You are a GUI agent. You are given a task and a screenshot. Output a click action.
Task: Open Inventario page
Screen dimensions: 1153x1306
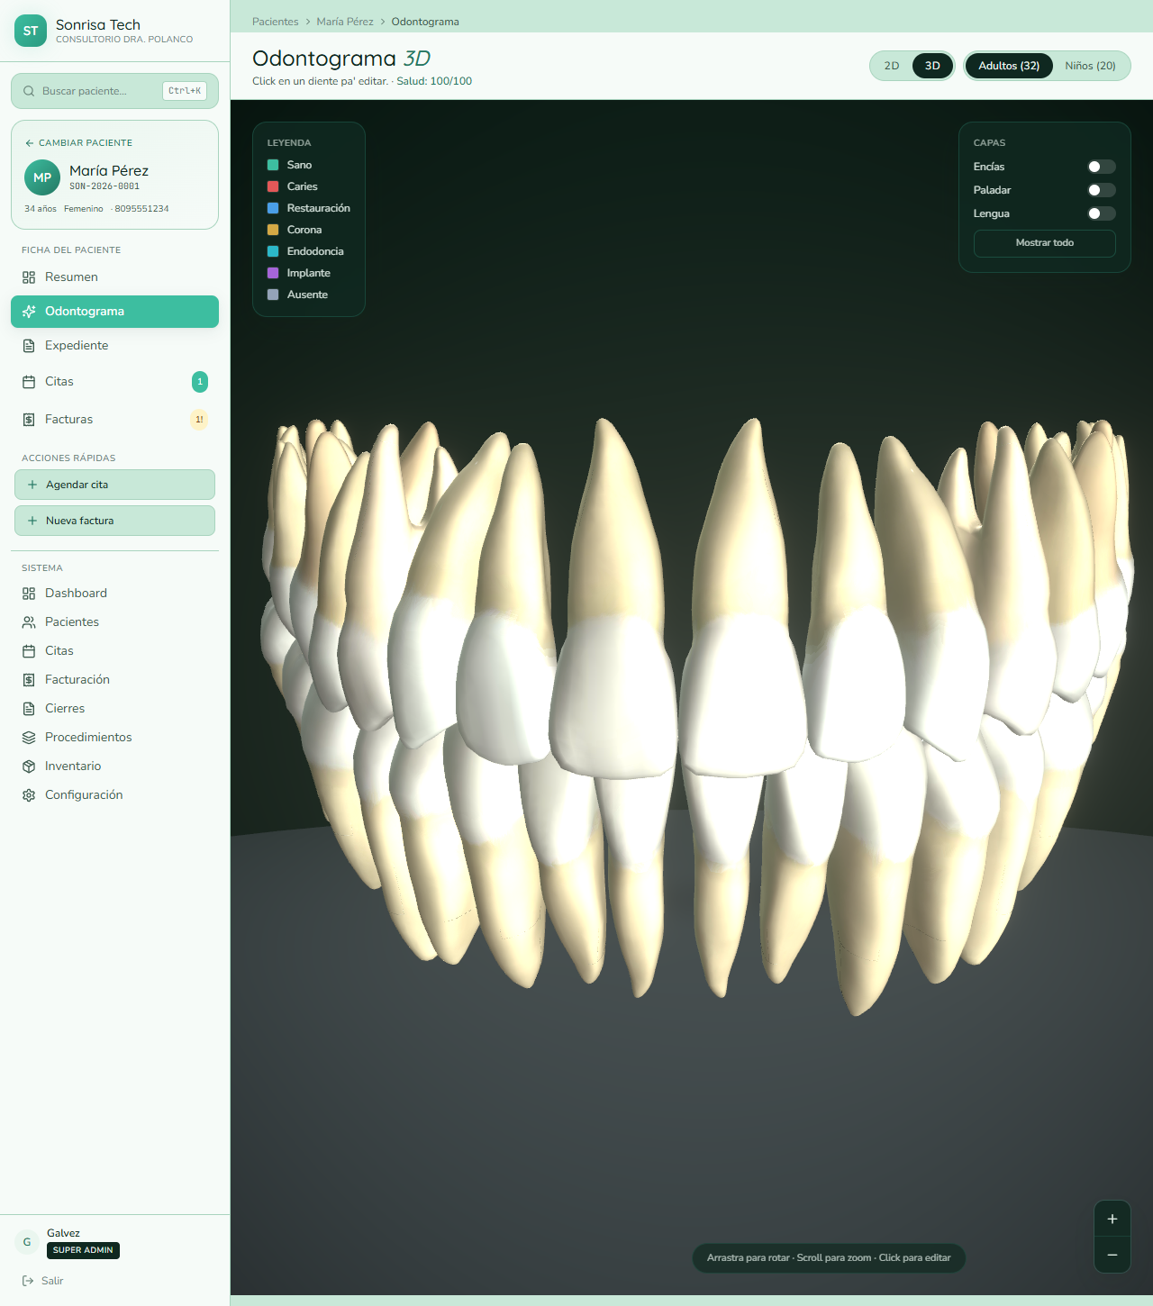(114, 766)
